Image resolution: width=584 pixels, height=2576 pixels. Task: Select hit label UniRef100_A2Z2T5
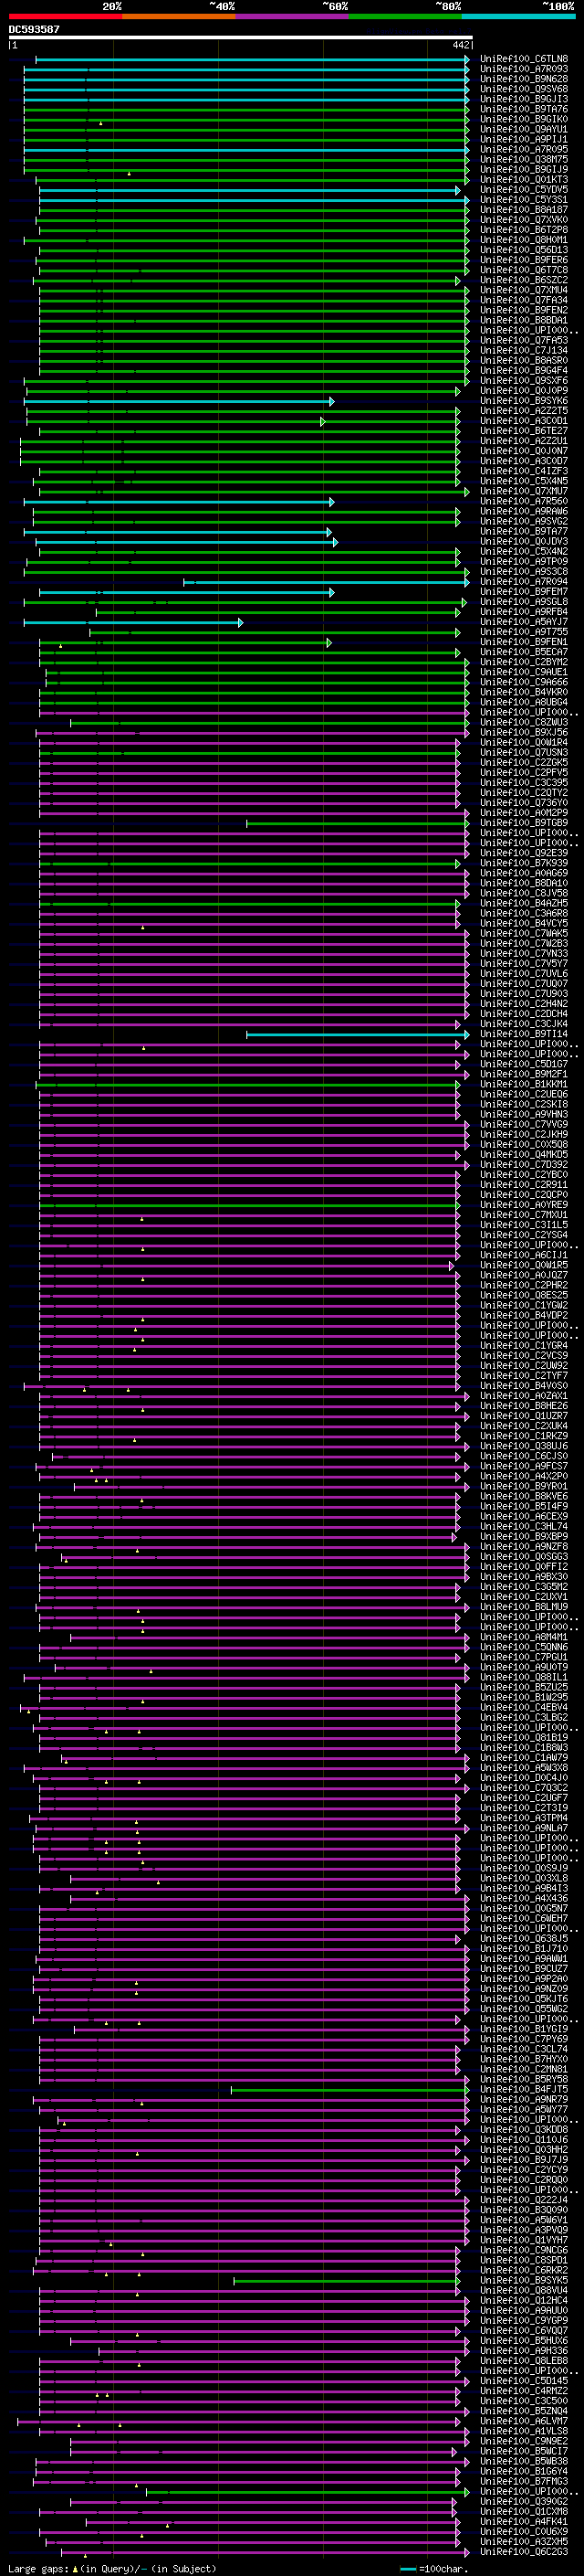(524, 411)
